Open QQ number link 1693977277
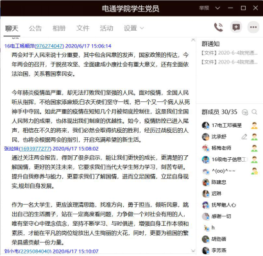 coord(35,149)
